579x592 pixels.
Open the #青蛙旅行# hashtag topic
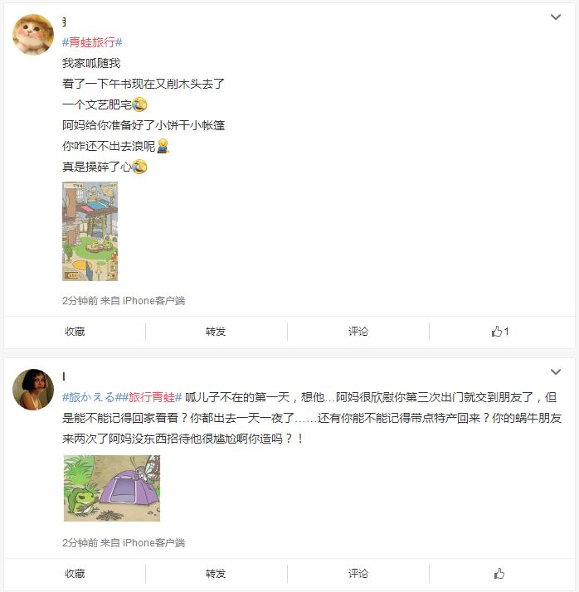pyautogui.click(x=92, y=42)
